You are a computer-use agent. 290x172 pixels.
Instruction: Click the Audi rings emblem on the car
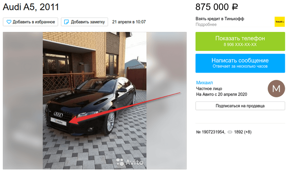(x=58, y=115)
